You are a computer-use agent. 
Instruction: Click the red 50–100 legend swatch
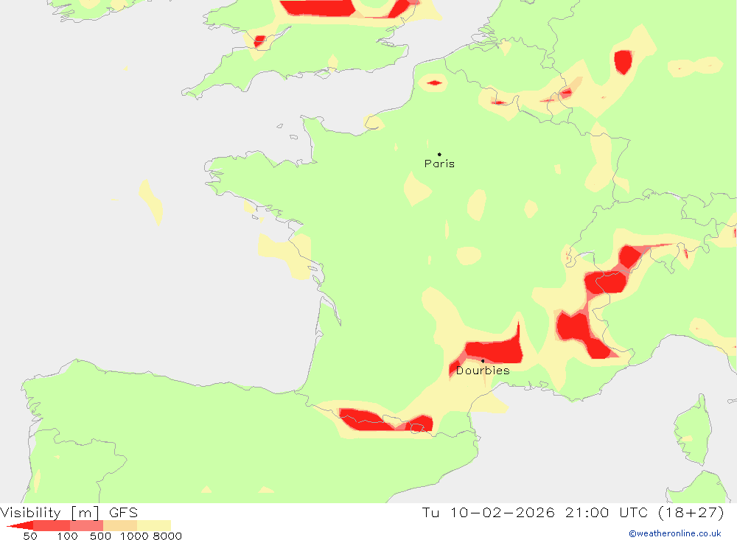coord(52,525)
